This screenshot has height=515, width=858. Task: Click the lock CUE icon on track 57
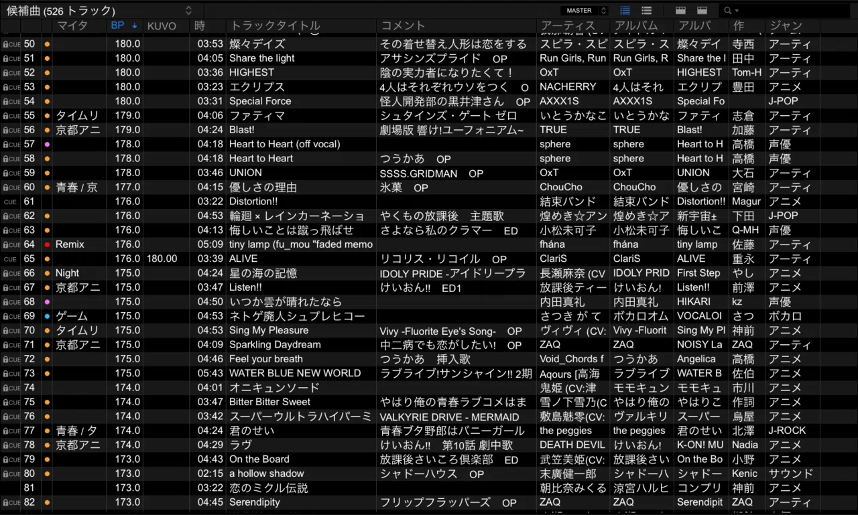11,145
